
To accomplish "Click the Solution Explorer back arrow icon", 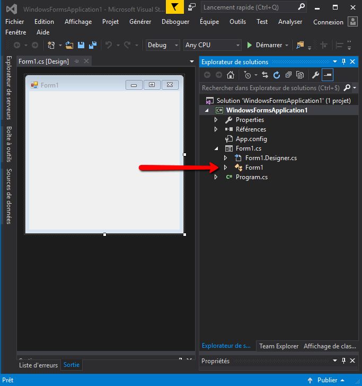I will (x=207, y=75).
